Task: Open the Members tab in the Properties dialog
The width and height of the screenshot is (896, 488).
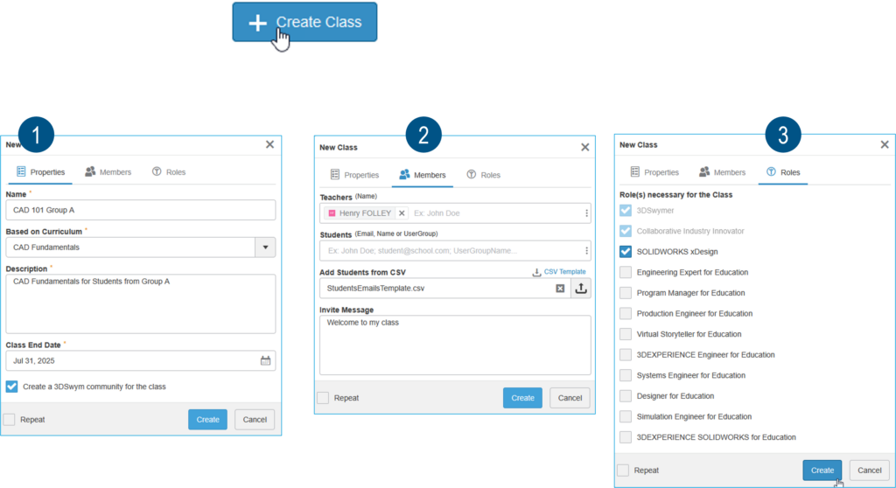Action: (108, 172)
